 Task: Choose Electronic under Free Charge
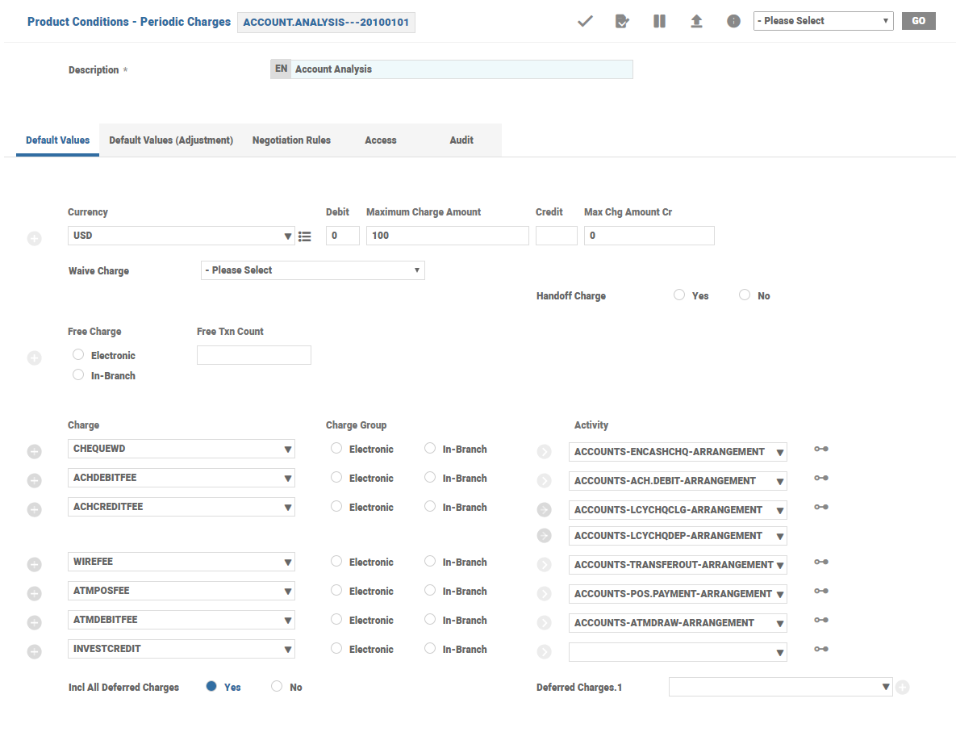tap(78, 355)
